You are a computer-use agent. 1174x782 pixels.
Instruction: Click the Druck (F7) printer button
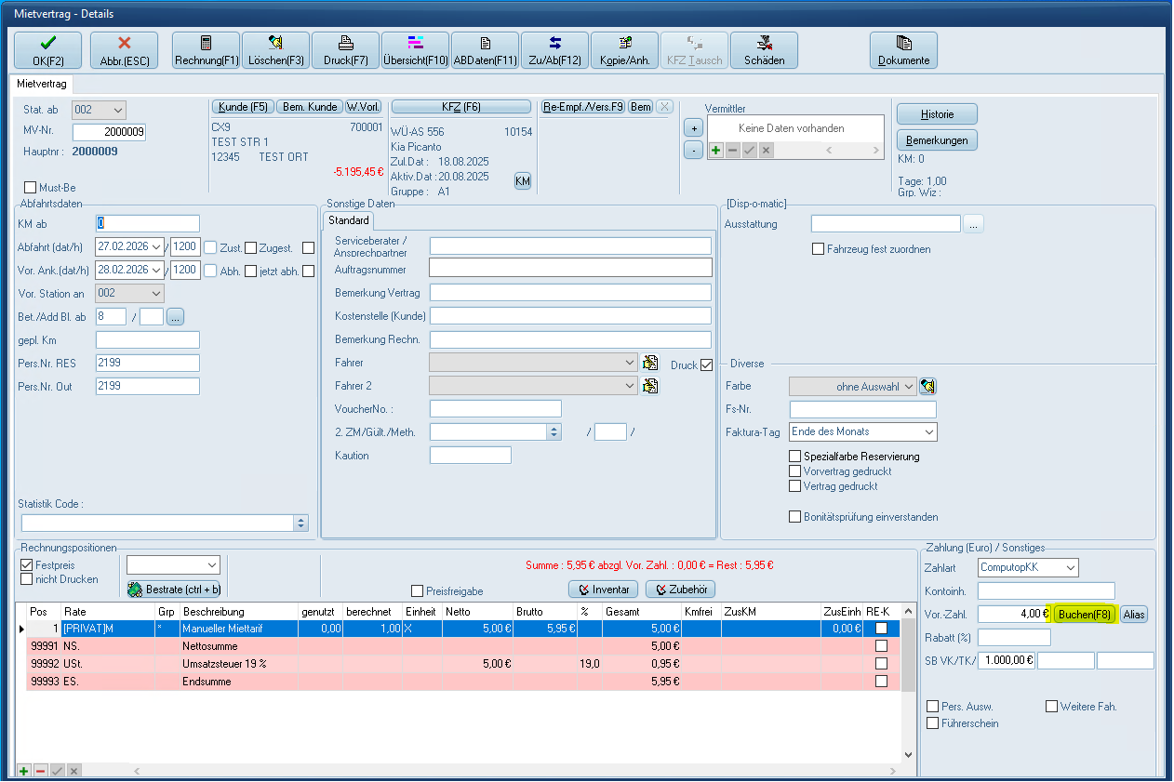pos(345,50)
